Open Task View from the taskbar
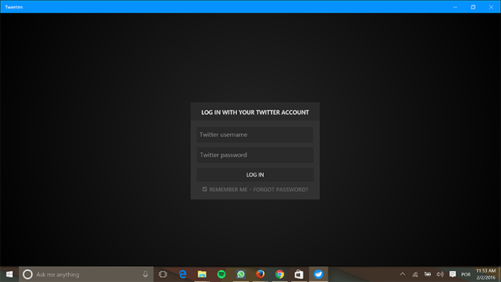Screen dimensions: 501x282 (163, 274)
